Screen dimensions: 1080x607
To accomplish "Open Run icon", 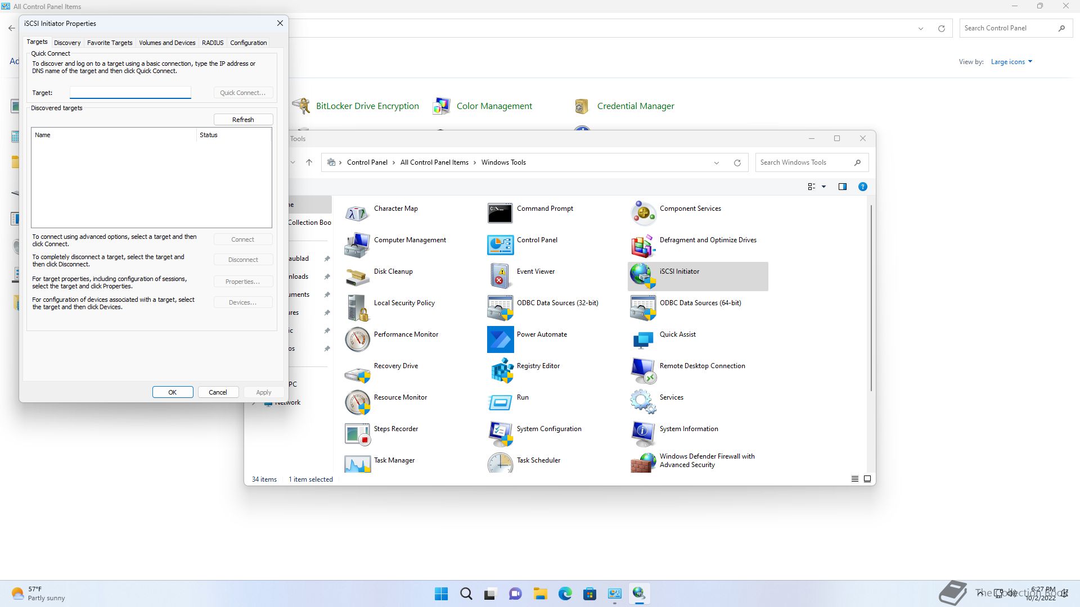I will (x=500, y=402).
